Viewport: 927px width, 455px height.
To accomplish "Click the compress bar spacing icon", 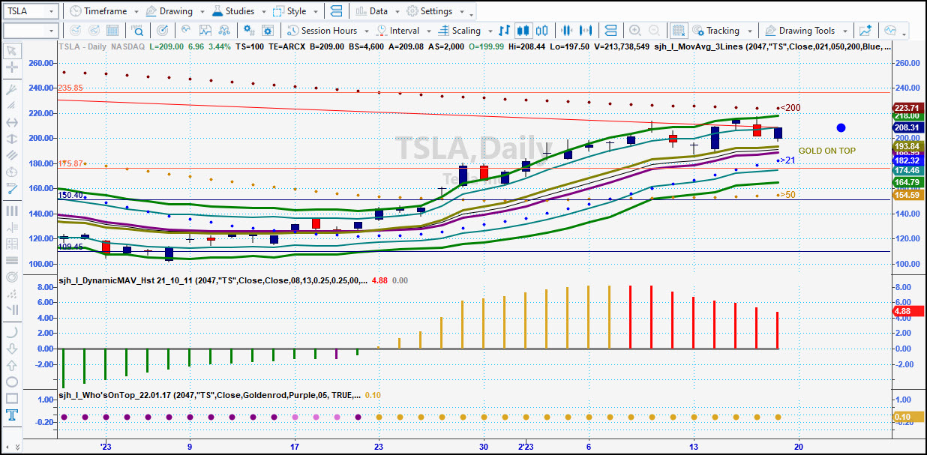I will [567, 31].
